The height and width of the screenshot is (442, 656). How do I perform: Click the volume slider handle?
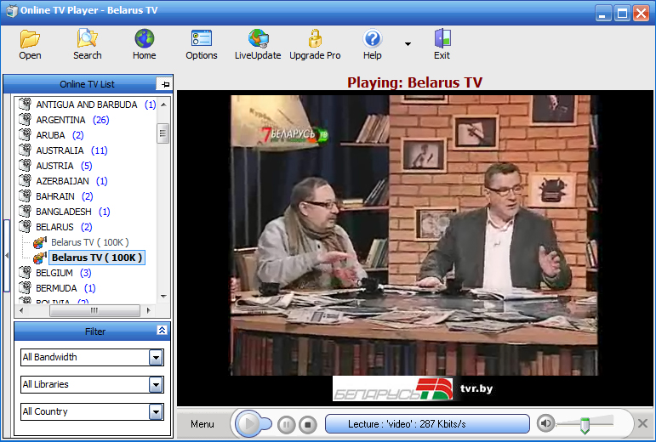pyautogui.click(x=585, y=425)
